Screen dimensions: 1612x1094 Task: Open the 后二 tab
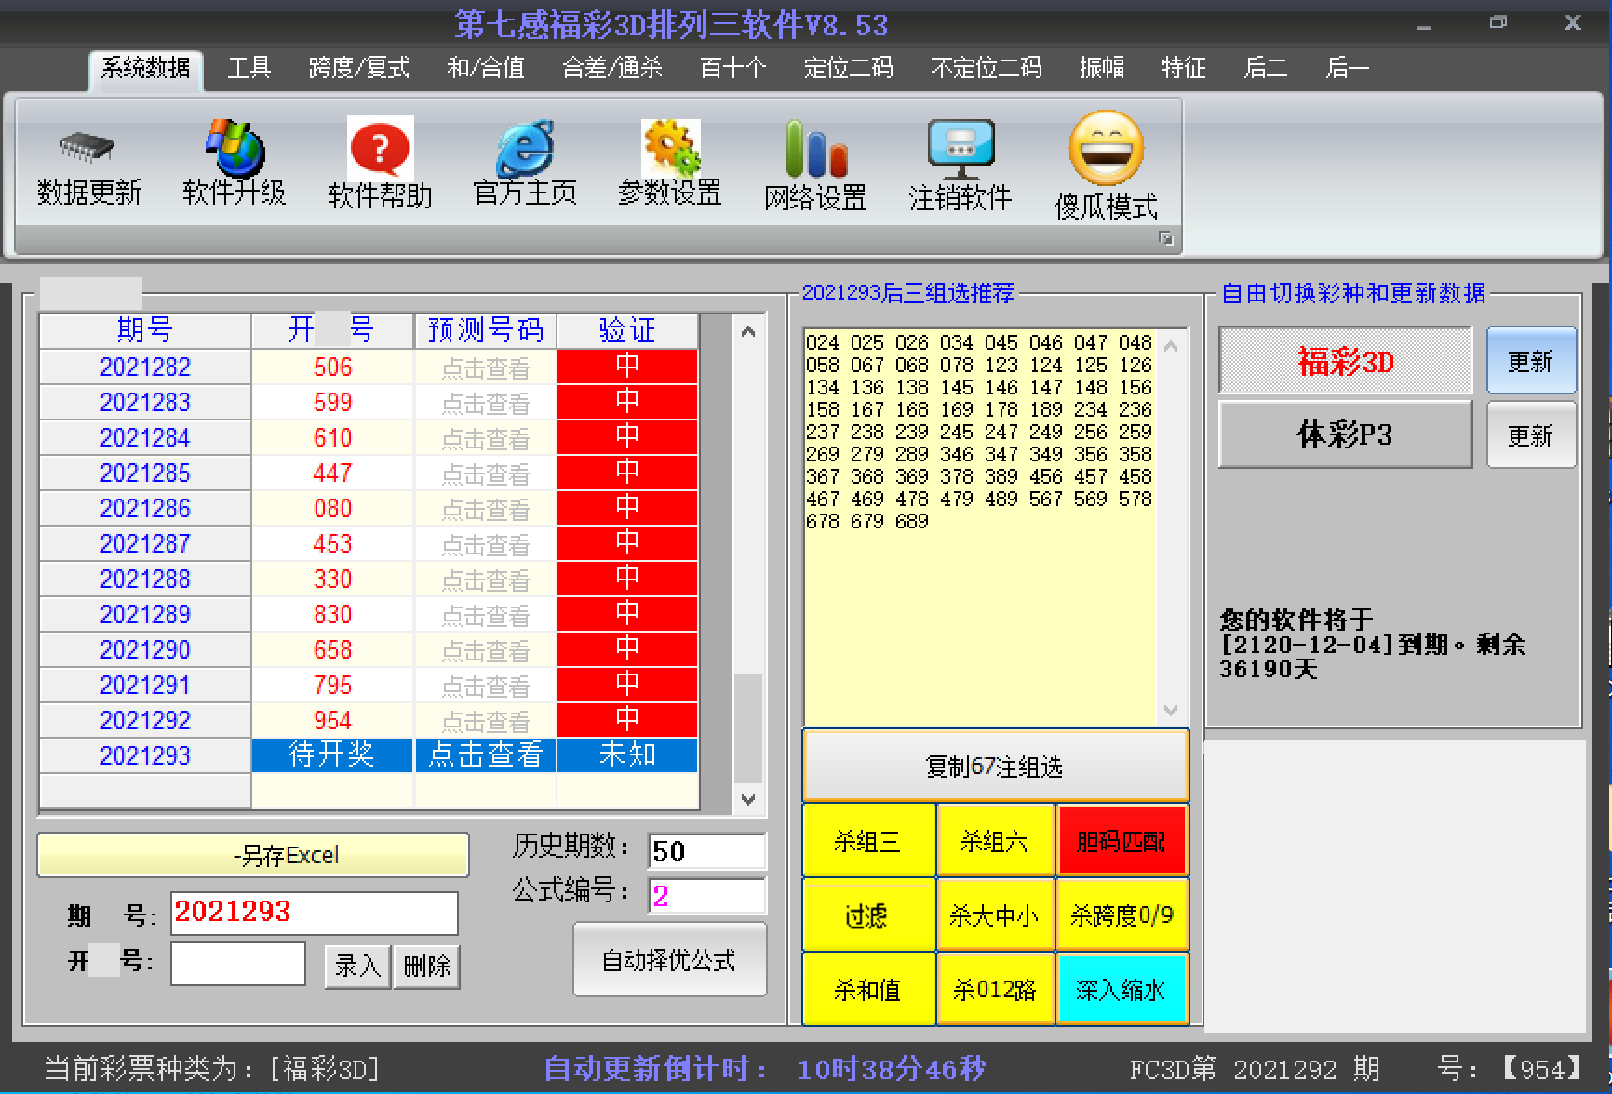[x=1265, y=68]
